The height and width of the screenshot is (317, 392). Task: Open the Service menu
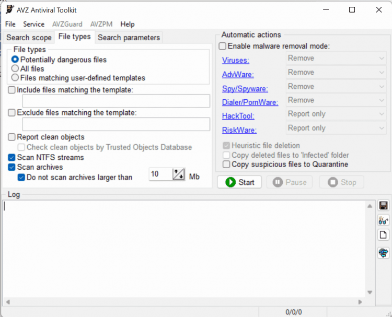[x=34, y=24]
